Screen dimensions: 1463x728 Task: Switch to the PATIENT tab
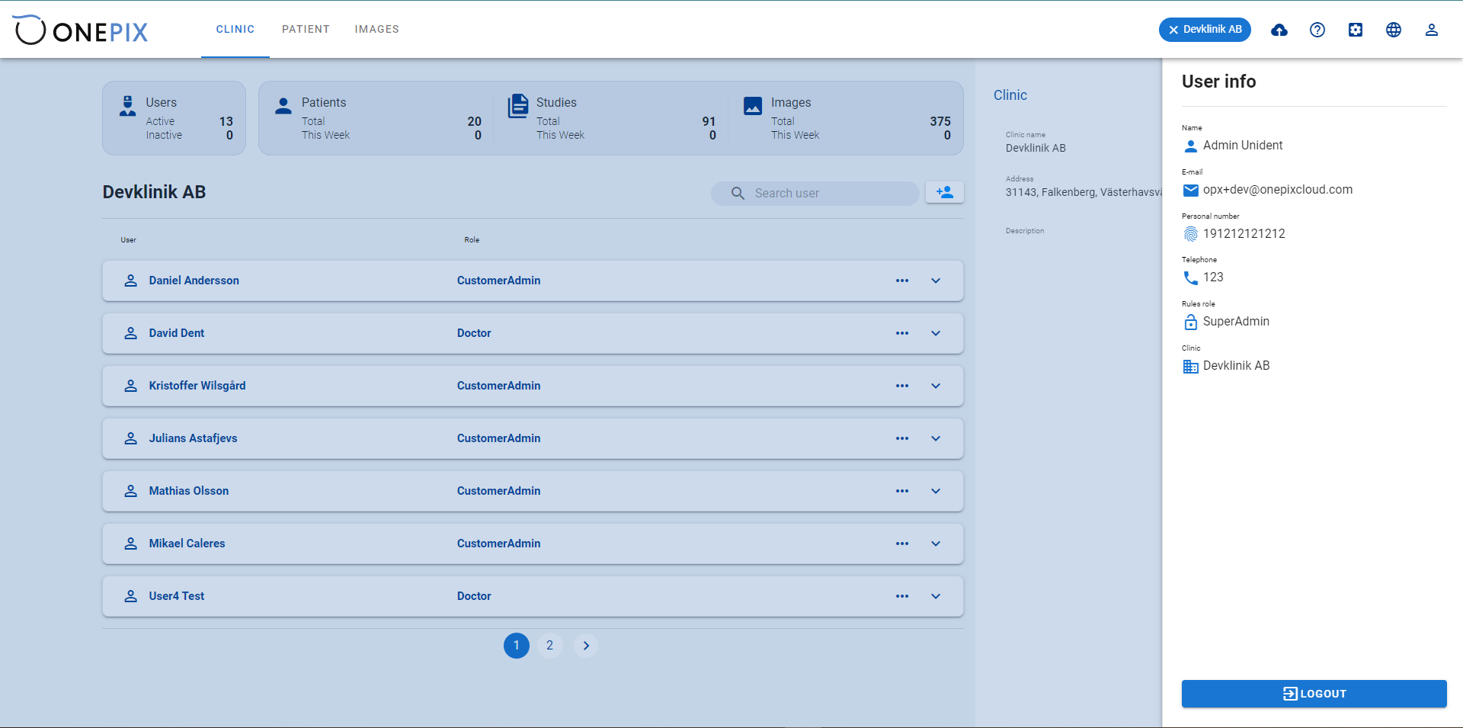306,29
